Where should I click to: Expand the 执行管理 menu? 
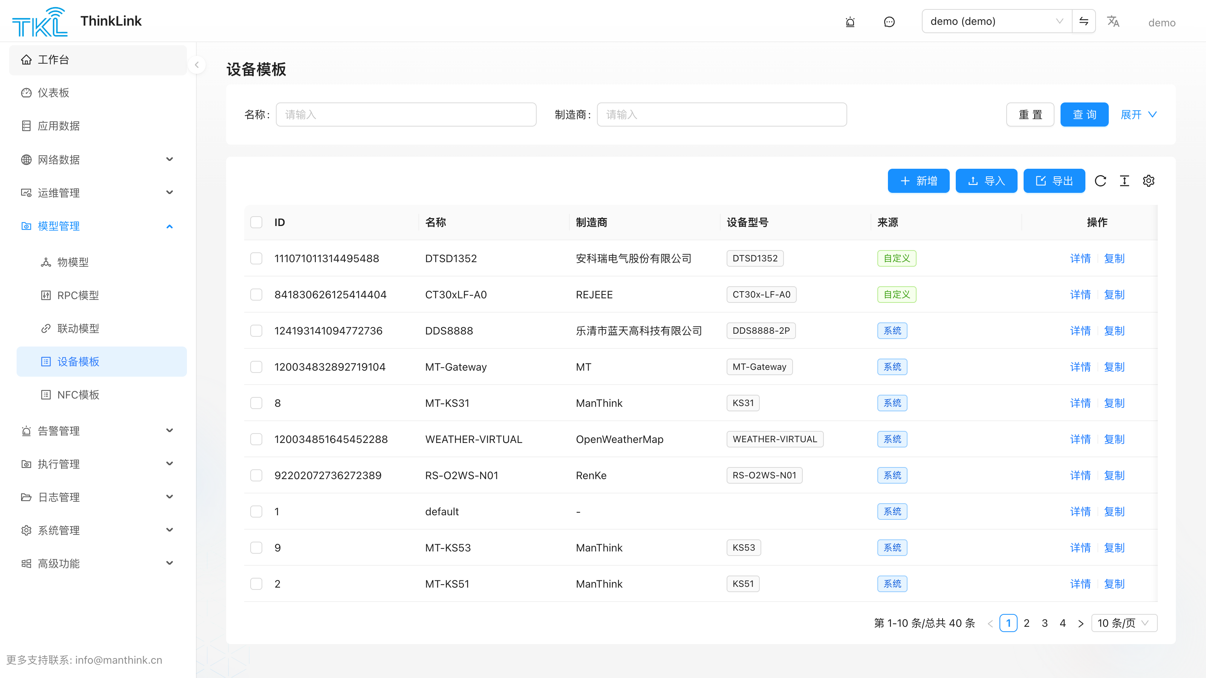(98, 464)
